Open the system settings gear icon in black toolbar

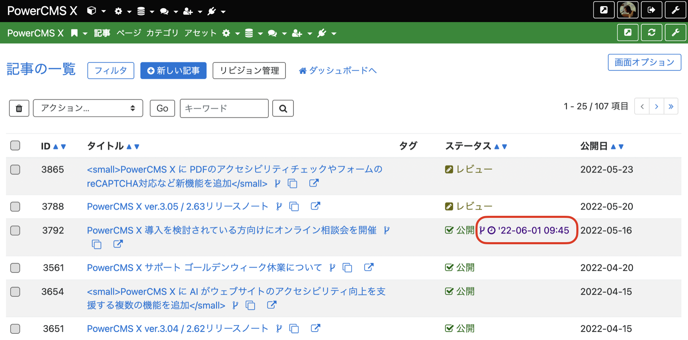pyautogui.click(x=118, y=11)
